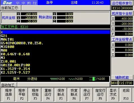Select the highlighted % program line
134x103 pixels.
(x=55, y=32)
